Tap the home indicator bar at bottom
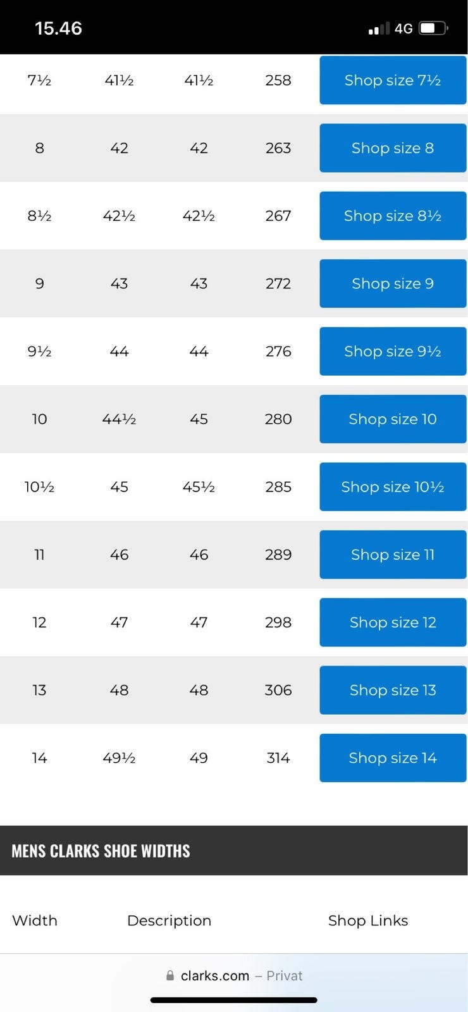 coord(233,1000)
